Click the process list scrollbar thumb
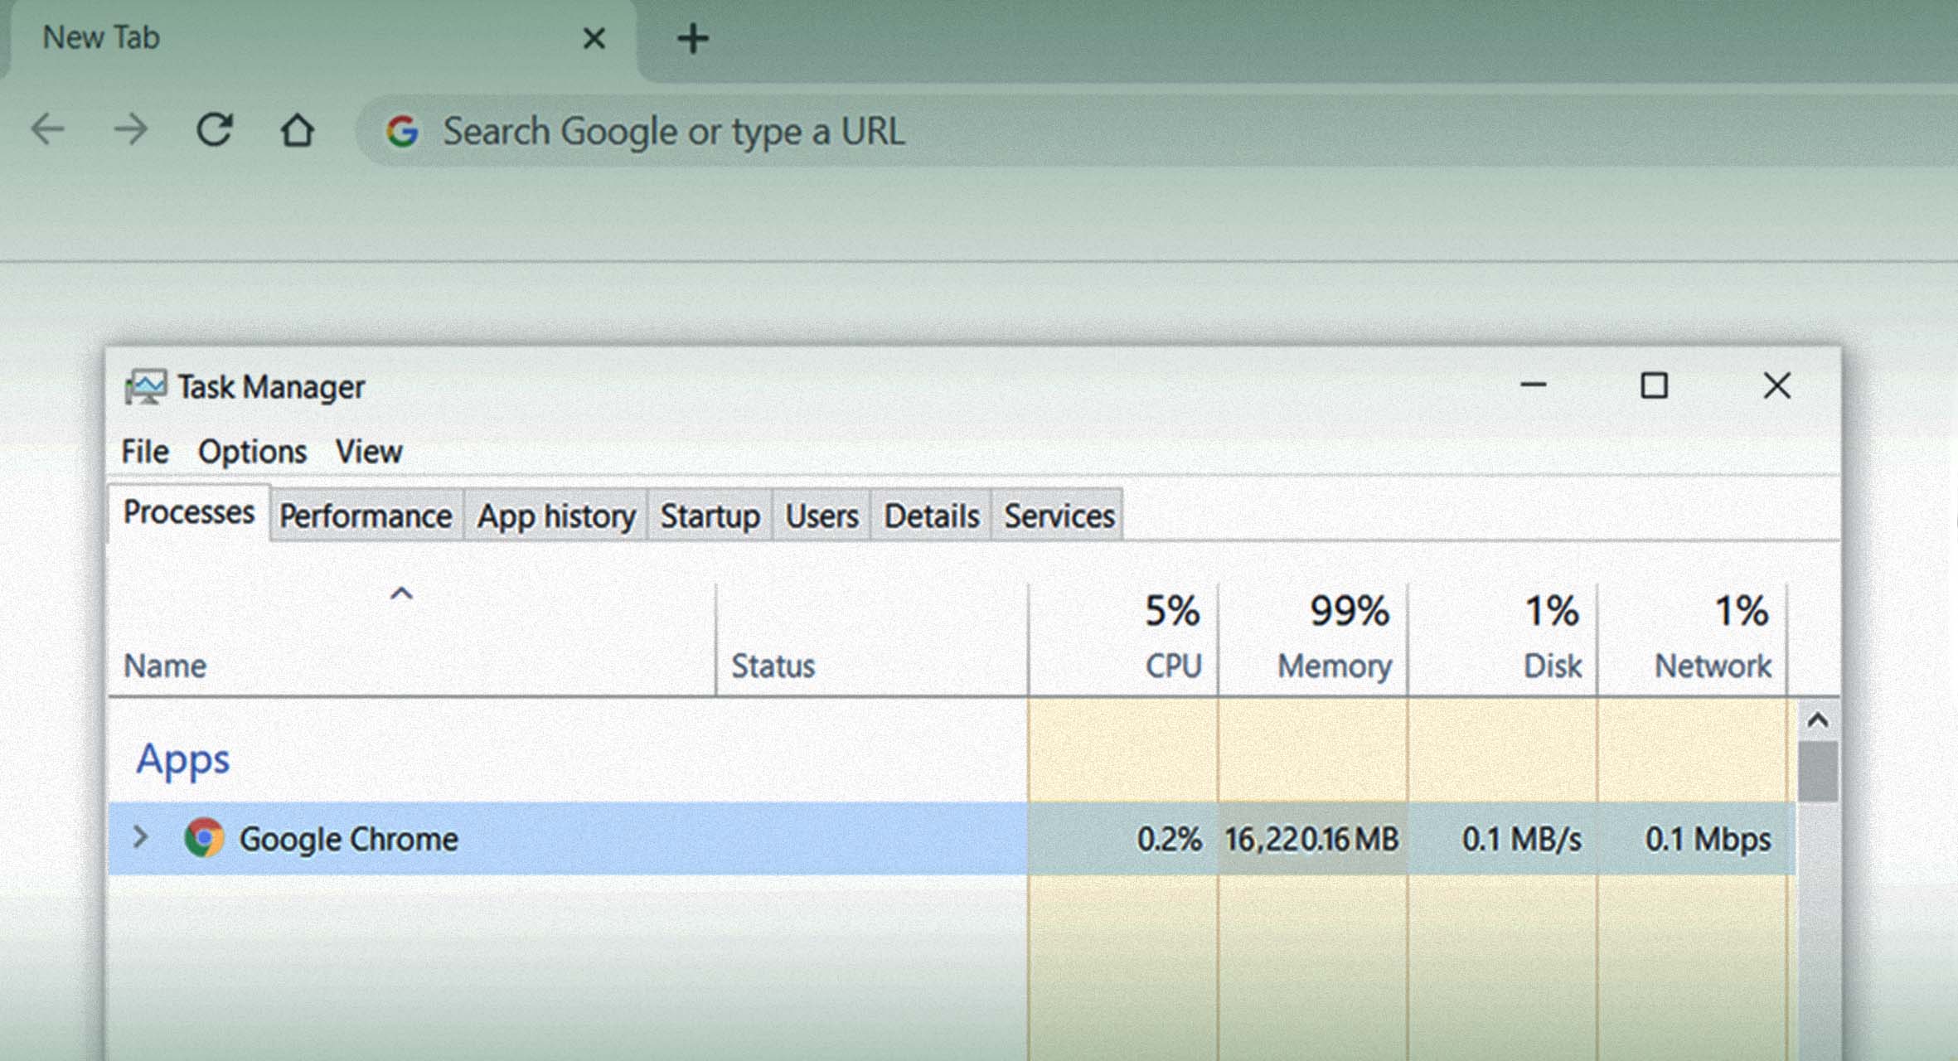The width and height of the screenshot is (1958, 1061). pyautogui.click(x=1818, y=772)
